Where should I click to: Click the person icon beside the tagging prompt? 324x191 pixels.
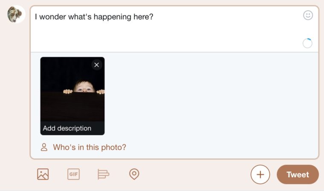pos(44,147)
